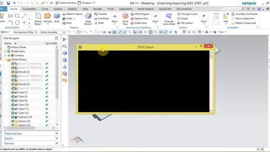Toggle the Tube (10) checkbox
The width and height of the screenshot is (270, 152).
13,105
